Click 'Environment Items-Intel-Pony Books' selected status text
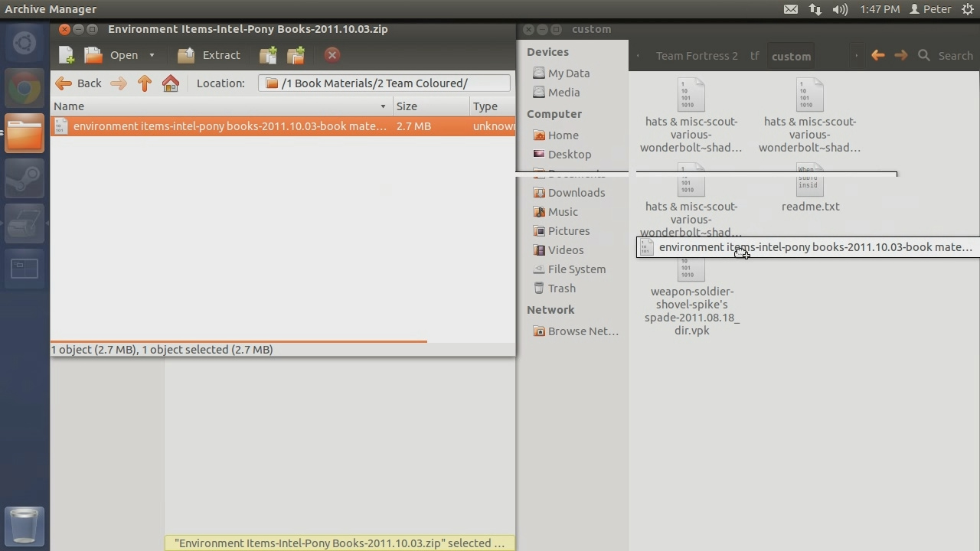Image resolution: width=980 pixels, height=551 pixels. tap(340, 543)
